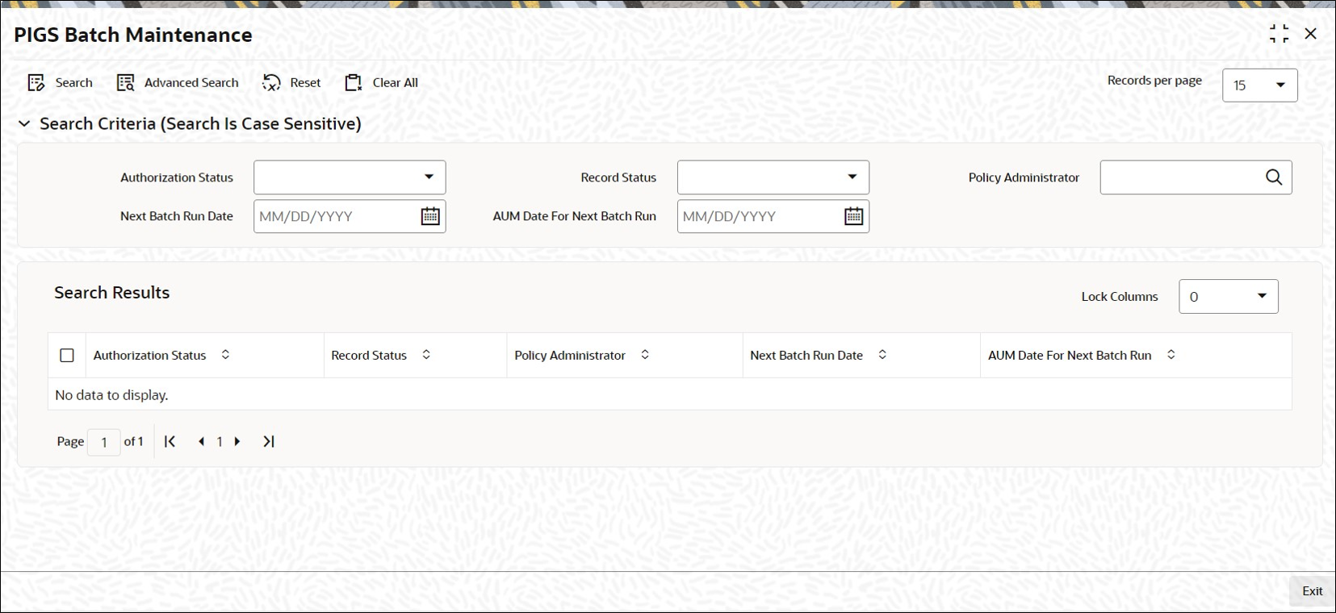
Task: Click the page number input box
Action: pos(104,442)
